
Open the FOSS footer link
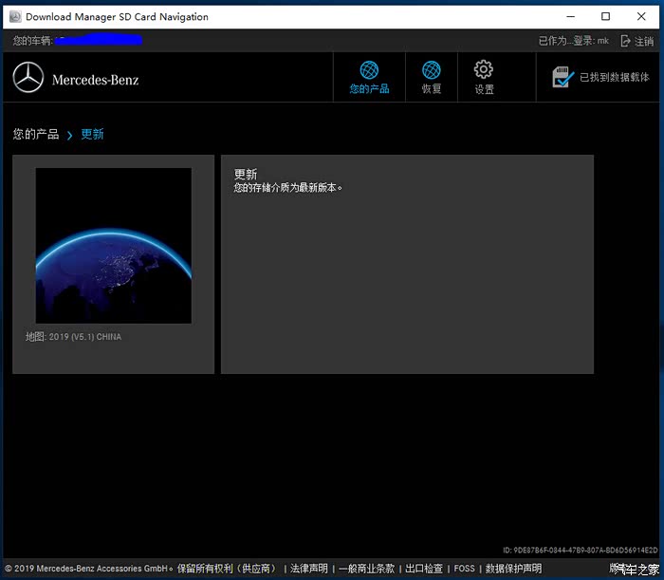464,569
